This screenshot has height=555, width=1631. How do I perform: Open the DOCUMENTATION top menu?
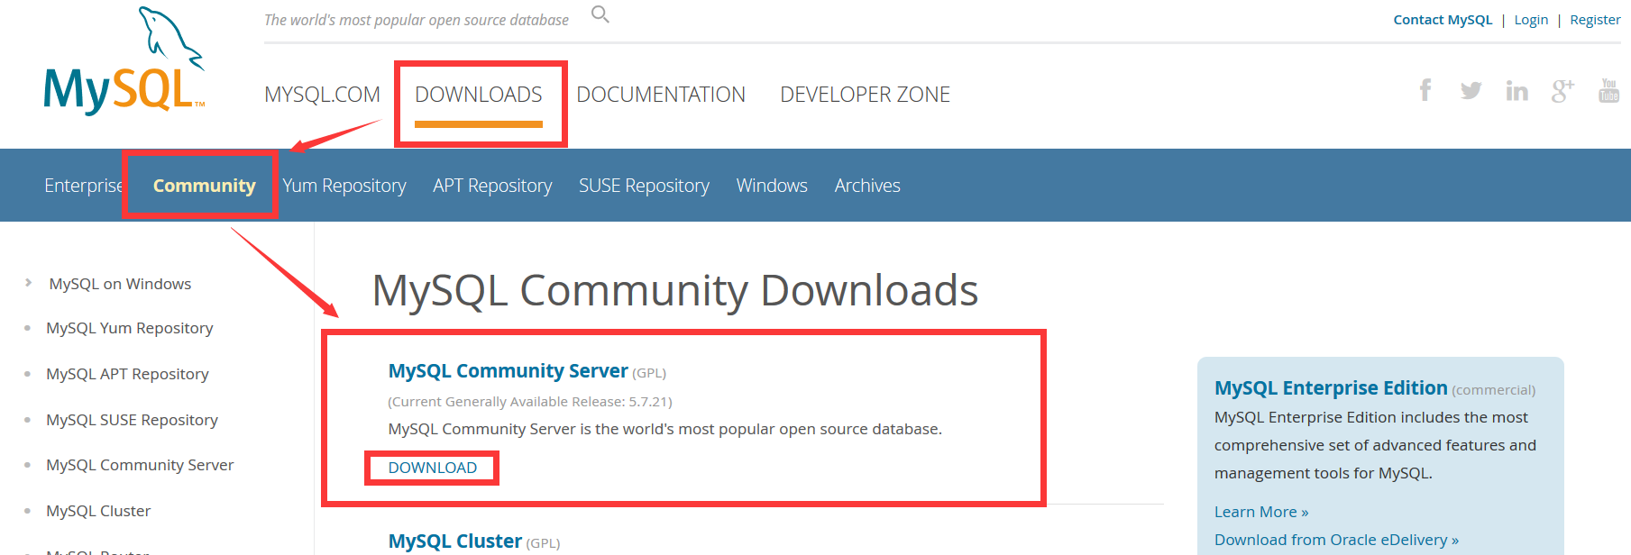pos(661,95)
